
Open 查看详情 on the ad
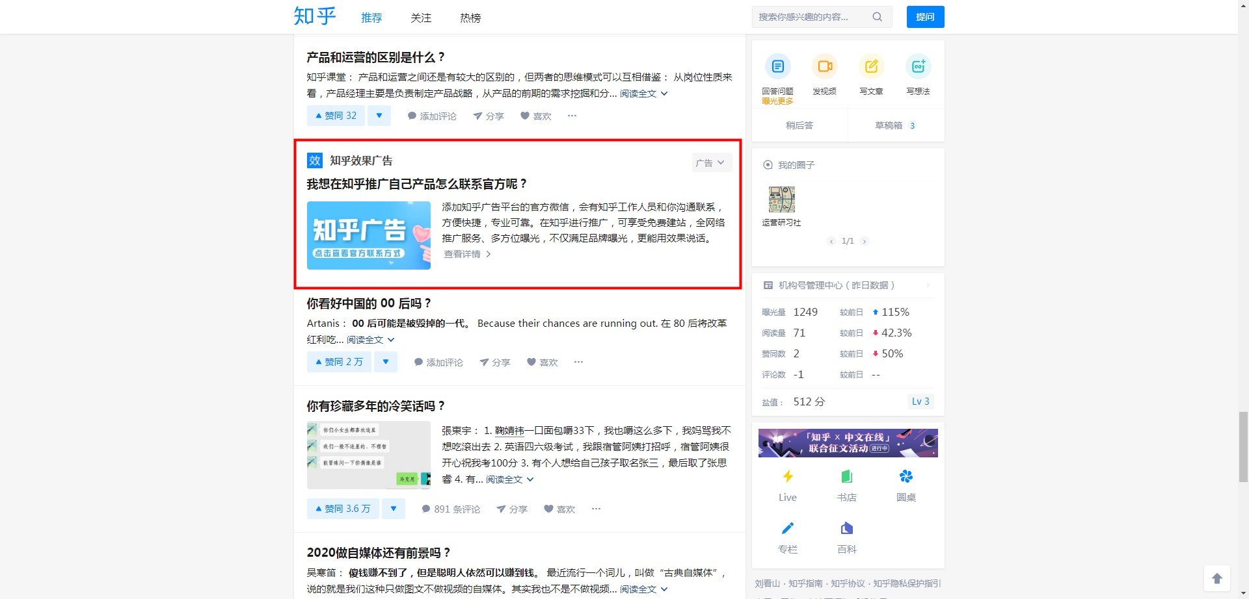467,254
